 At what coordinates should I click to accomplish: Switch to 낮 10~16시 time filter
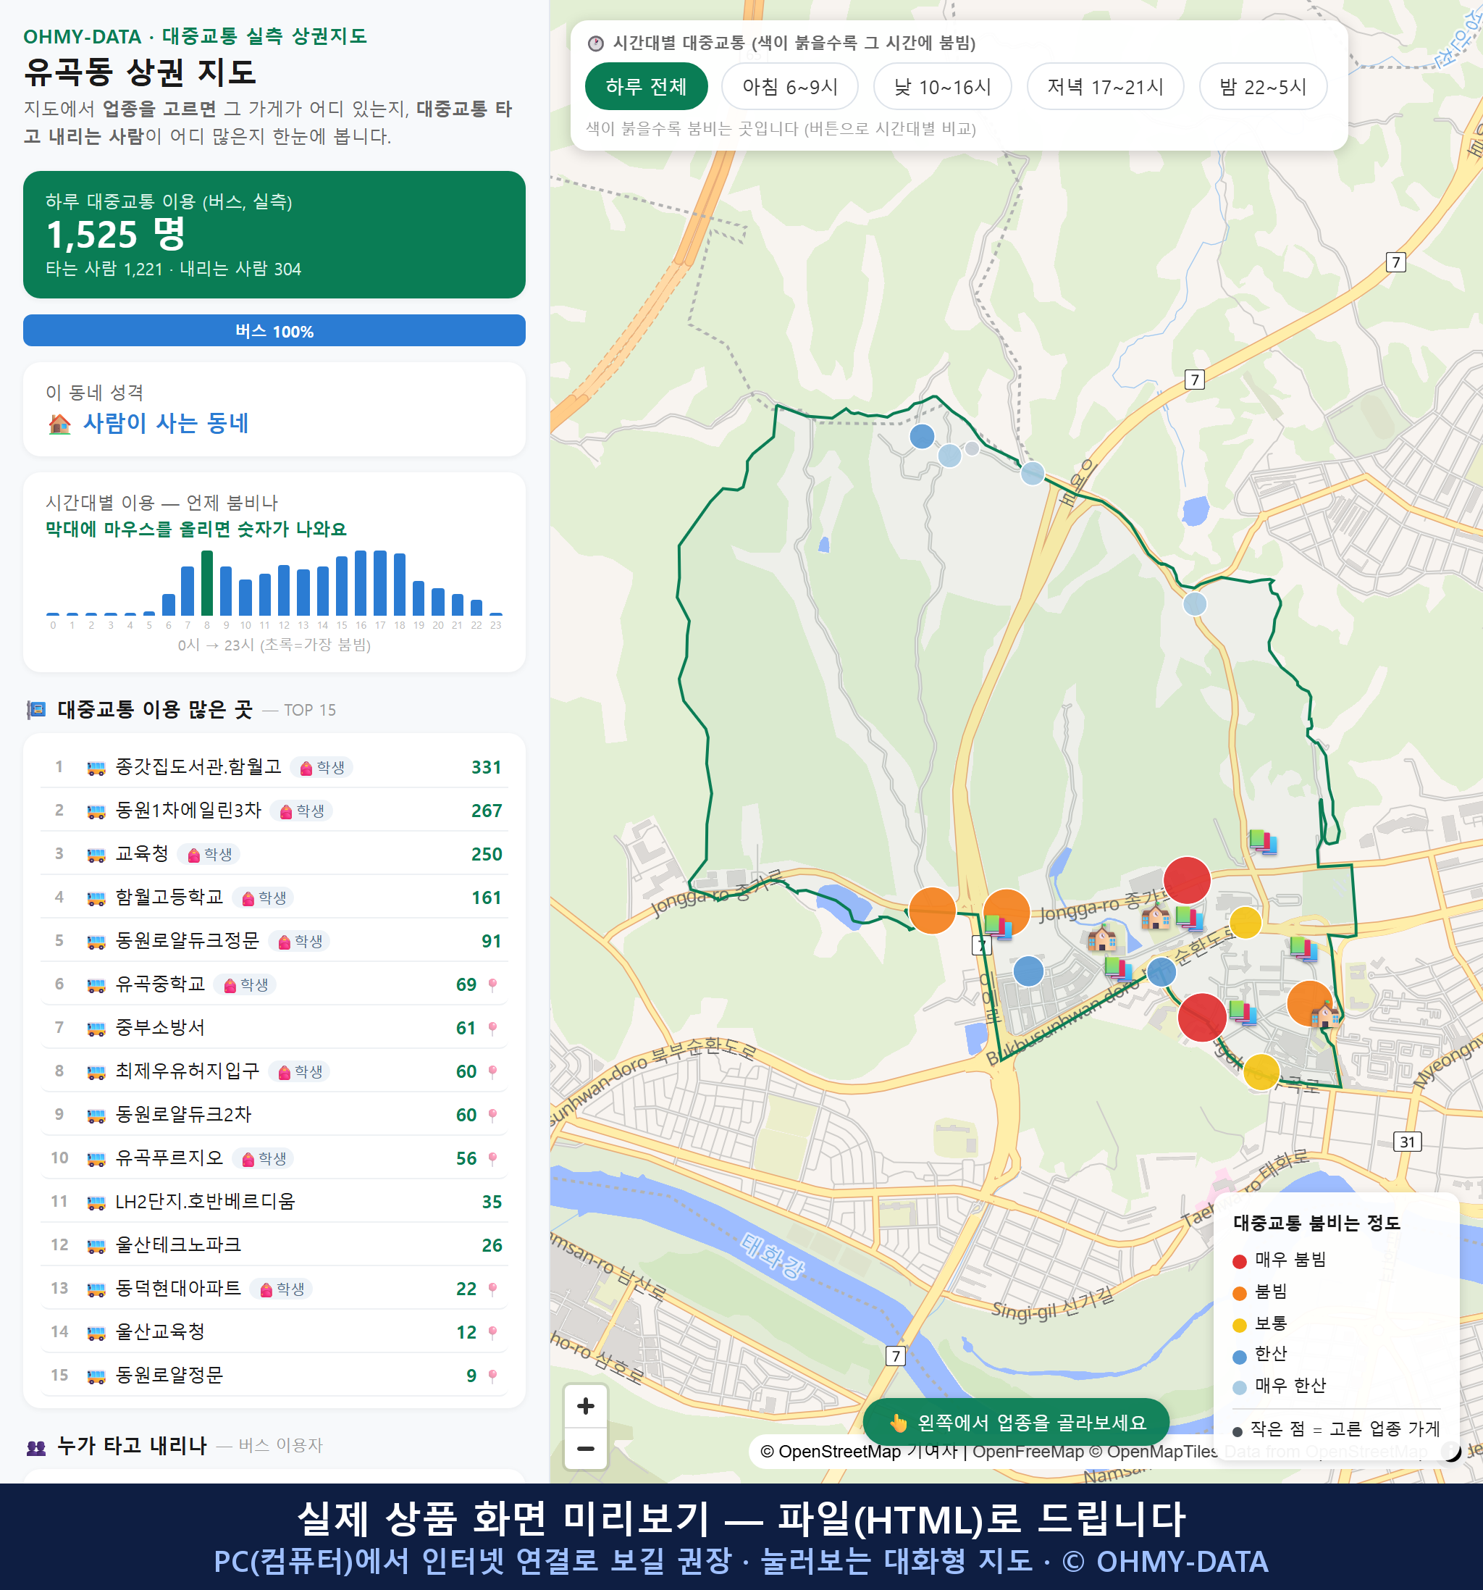coord(943,86)
